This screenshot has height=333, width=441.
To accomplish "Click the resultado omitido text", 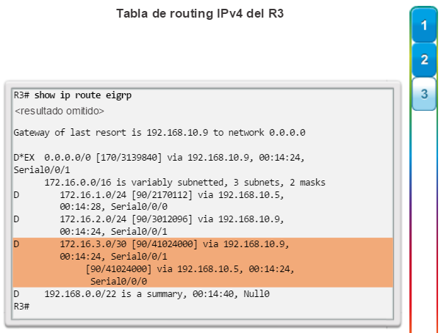I will 60,111.
